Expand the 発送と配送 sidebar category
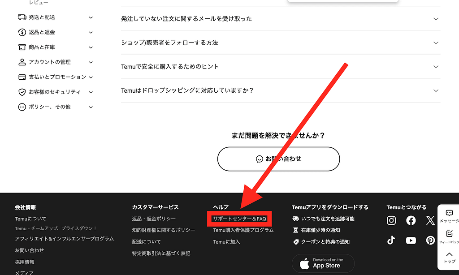459x275 pixels. point(55,17)
